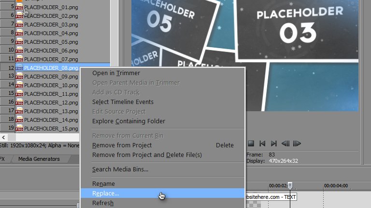This screenshot has width=371, height=208.
Task: Select PLACEHOLDER_13.png in media list
Action: click(51, 111)
